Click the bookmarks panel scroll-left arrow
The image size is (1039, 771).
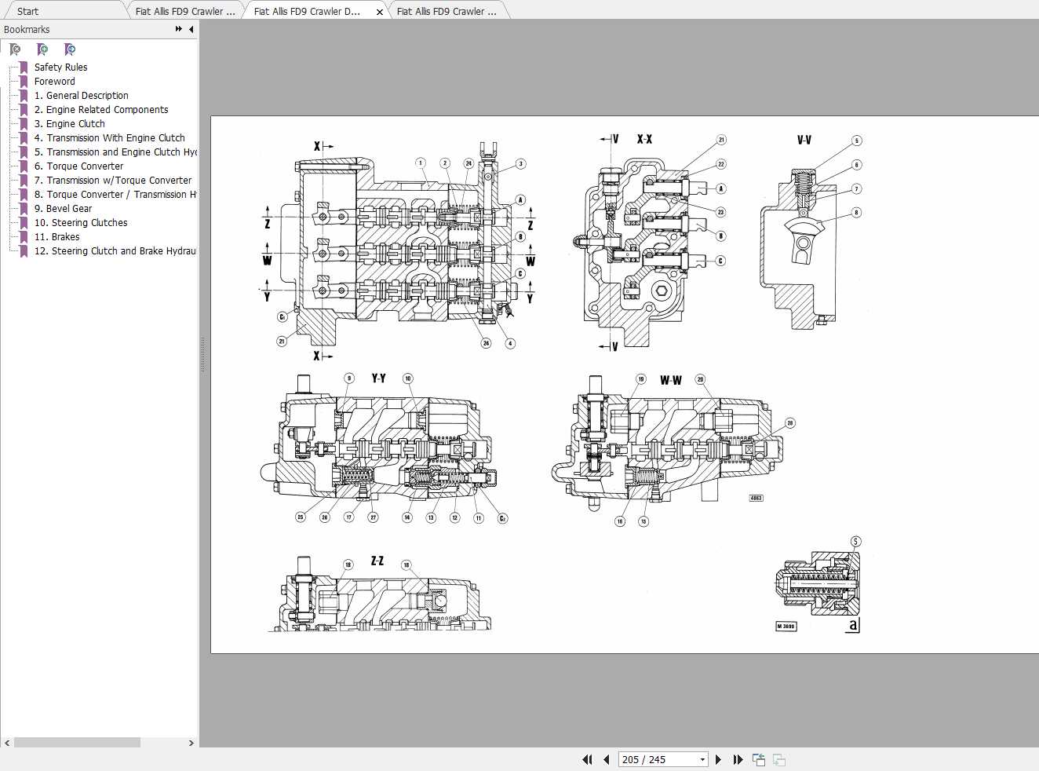click(7, 743)
